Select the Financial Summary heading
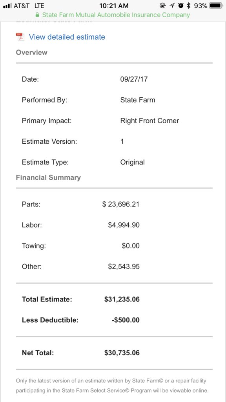This screenshot has width=226, height=402. 48,177
